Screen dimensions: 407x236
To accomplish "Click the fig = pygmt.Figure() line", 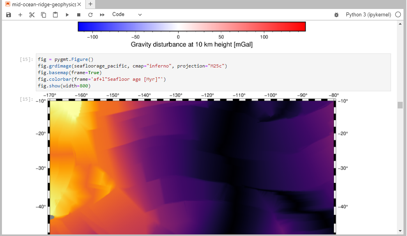I will tap(65, 59).
